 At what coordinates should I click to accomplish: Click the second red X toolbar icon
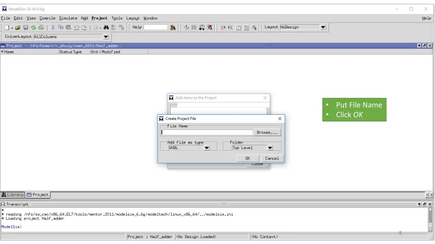(x=230, y=28)
